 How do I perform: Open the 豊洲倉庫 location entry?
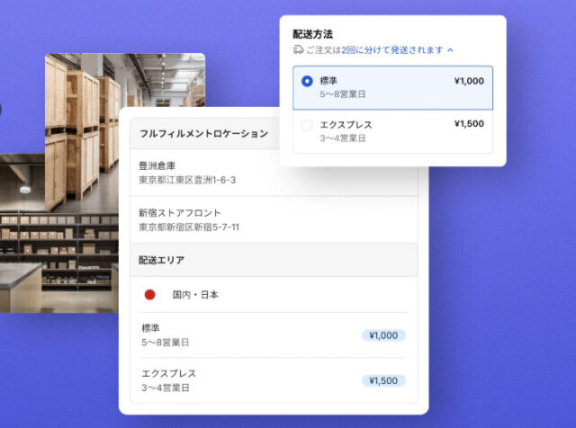point(187,173)
